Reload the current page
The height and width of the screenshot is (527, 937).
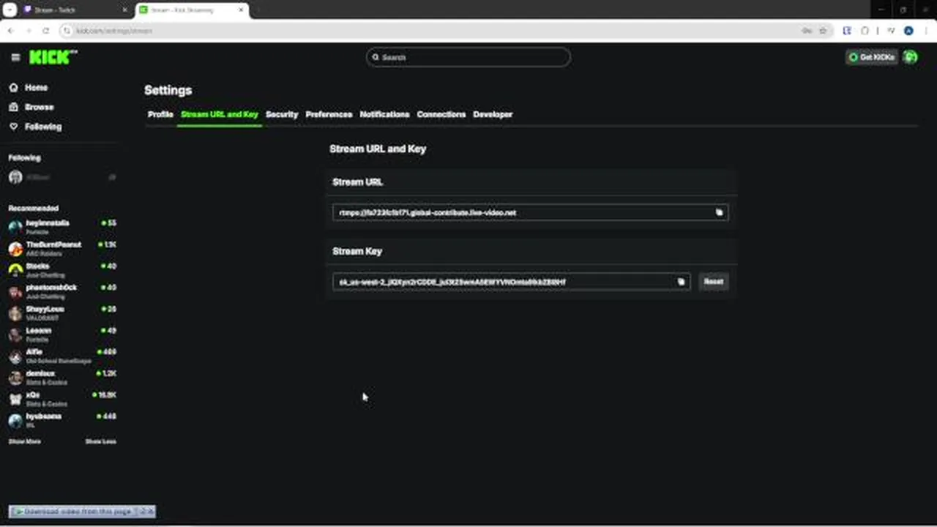(45, 31)
